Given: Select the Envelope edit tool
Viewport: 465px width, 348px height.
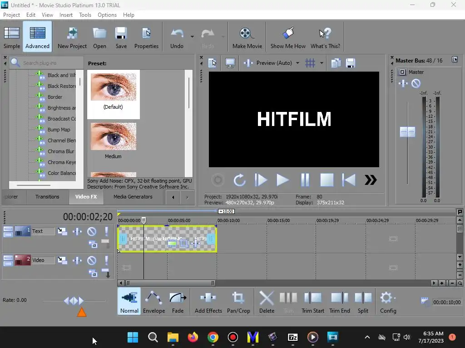Looking at the screenshot, I should coord(154,302).
